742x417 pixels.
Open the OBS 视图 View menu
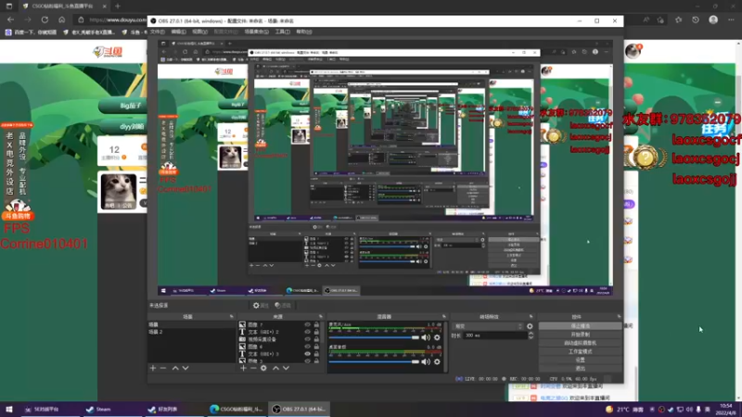(x=199, y=32)
